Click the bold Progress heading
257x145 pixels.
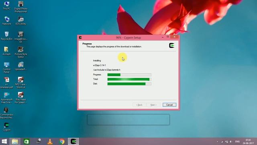[87, 44]
